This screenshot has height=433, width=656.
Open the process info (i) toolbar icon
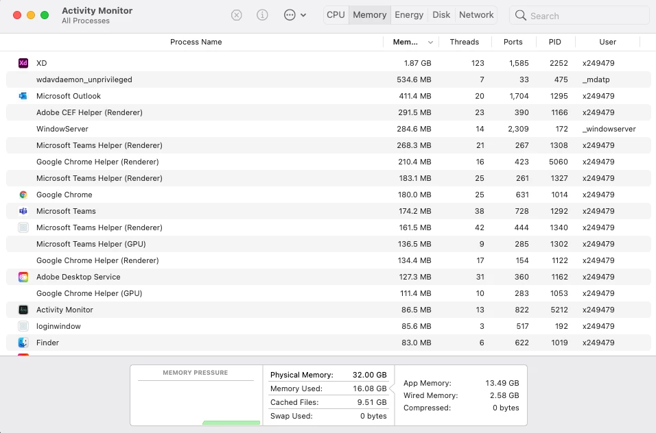pyautogui.click(x=262, y=16)
